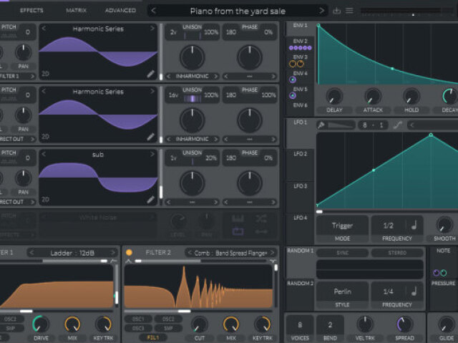Adjust the Filter 1 Key Trk knob
The height and width of the screenshot is (343, 458).
(103, 324)
